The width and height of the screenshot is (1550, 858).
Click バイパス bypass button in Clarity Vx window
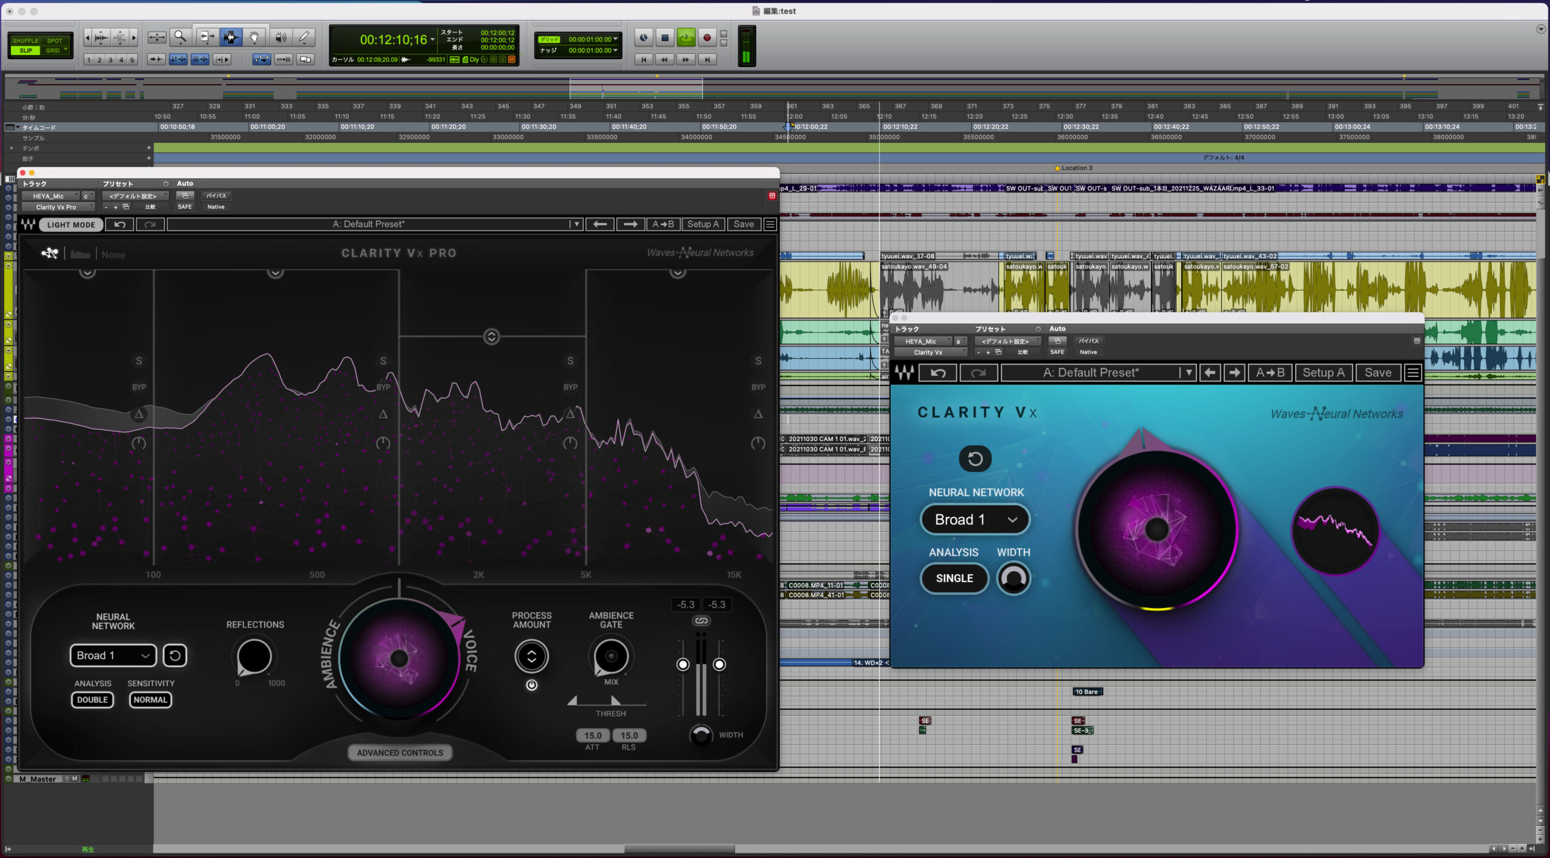[x=1088, y=341]
